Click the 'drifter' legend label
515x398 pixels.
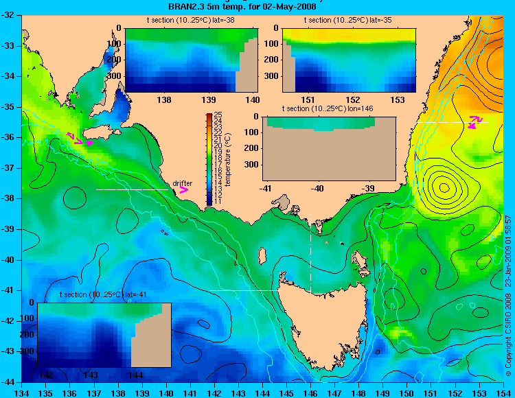click(183, 183)
